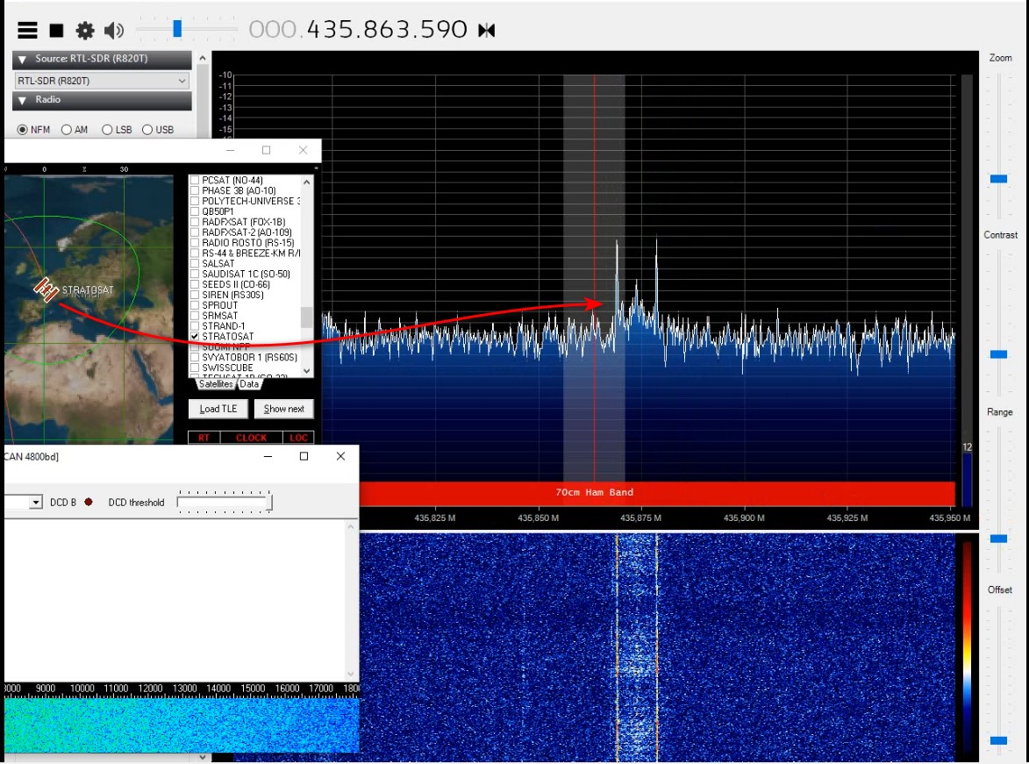Click the center tuning icon beside frequency
Screen dimensions: 1029x764
point(487,31)
